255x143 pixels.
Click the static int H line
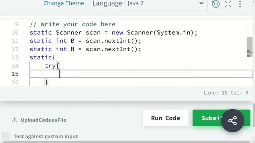click(x=85, y=49)
